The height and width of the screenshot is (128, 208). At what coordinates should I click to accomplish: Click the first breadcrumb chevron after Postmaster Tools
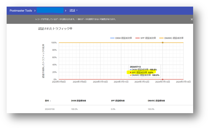[x=35, y=11]
